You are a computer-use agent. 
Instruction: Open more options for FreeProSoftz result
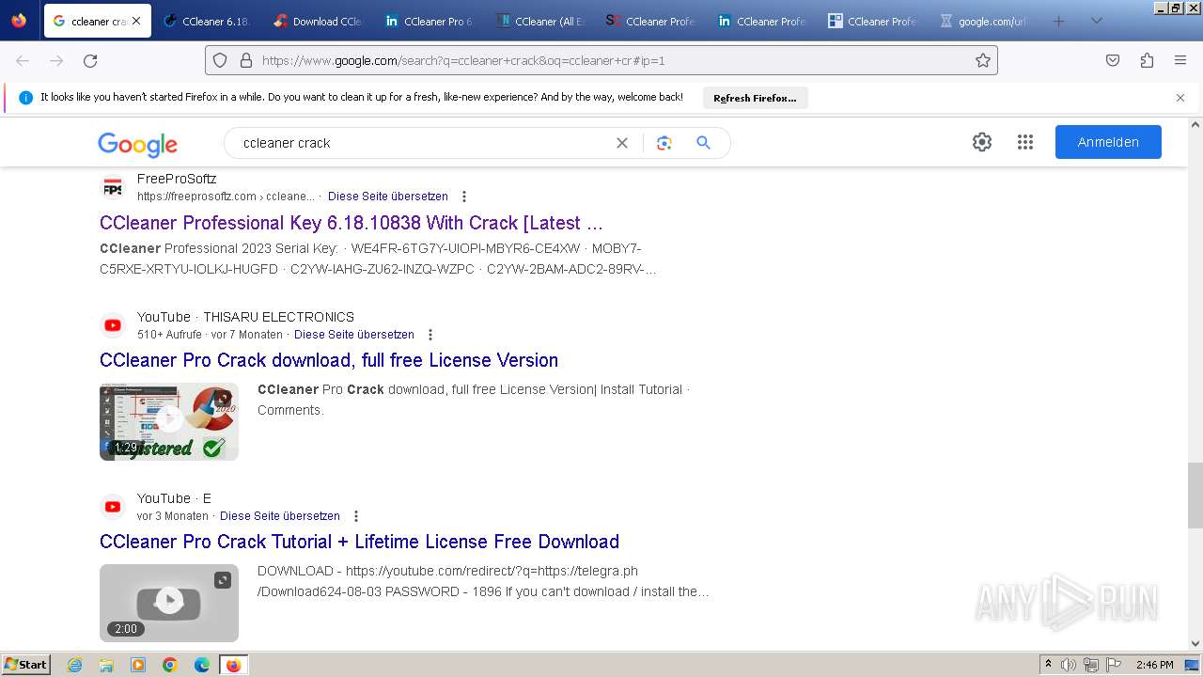tap(463, 197)
